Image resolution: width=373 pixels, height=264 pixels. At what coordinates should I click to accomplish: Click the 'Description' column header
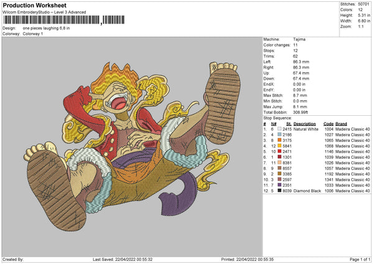coord(305,124)
